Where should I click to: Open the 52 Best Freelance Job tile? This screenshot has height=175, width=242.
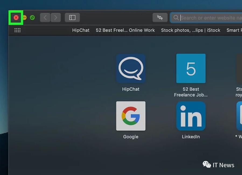[191, 68]
